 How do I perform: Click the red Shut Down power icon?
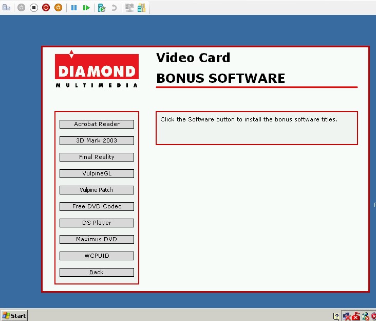click(46, 8)
